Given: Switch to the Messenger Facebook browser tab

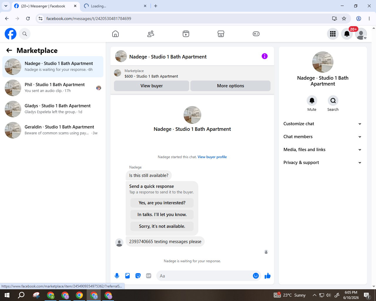Looking at the screenshot, I should (x=46, y=6).
